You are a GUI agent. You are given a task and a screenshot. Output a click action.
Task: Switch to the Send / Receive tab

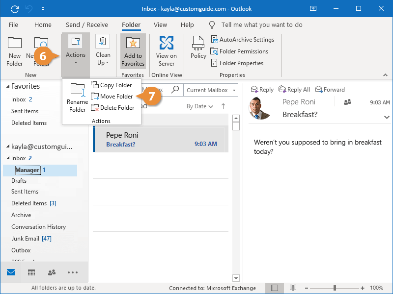click(87, 25)
